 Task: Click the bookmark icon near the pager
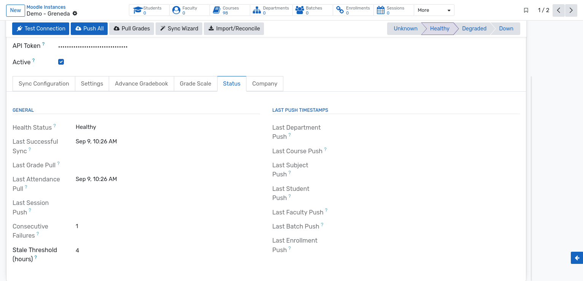point(526,10)
